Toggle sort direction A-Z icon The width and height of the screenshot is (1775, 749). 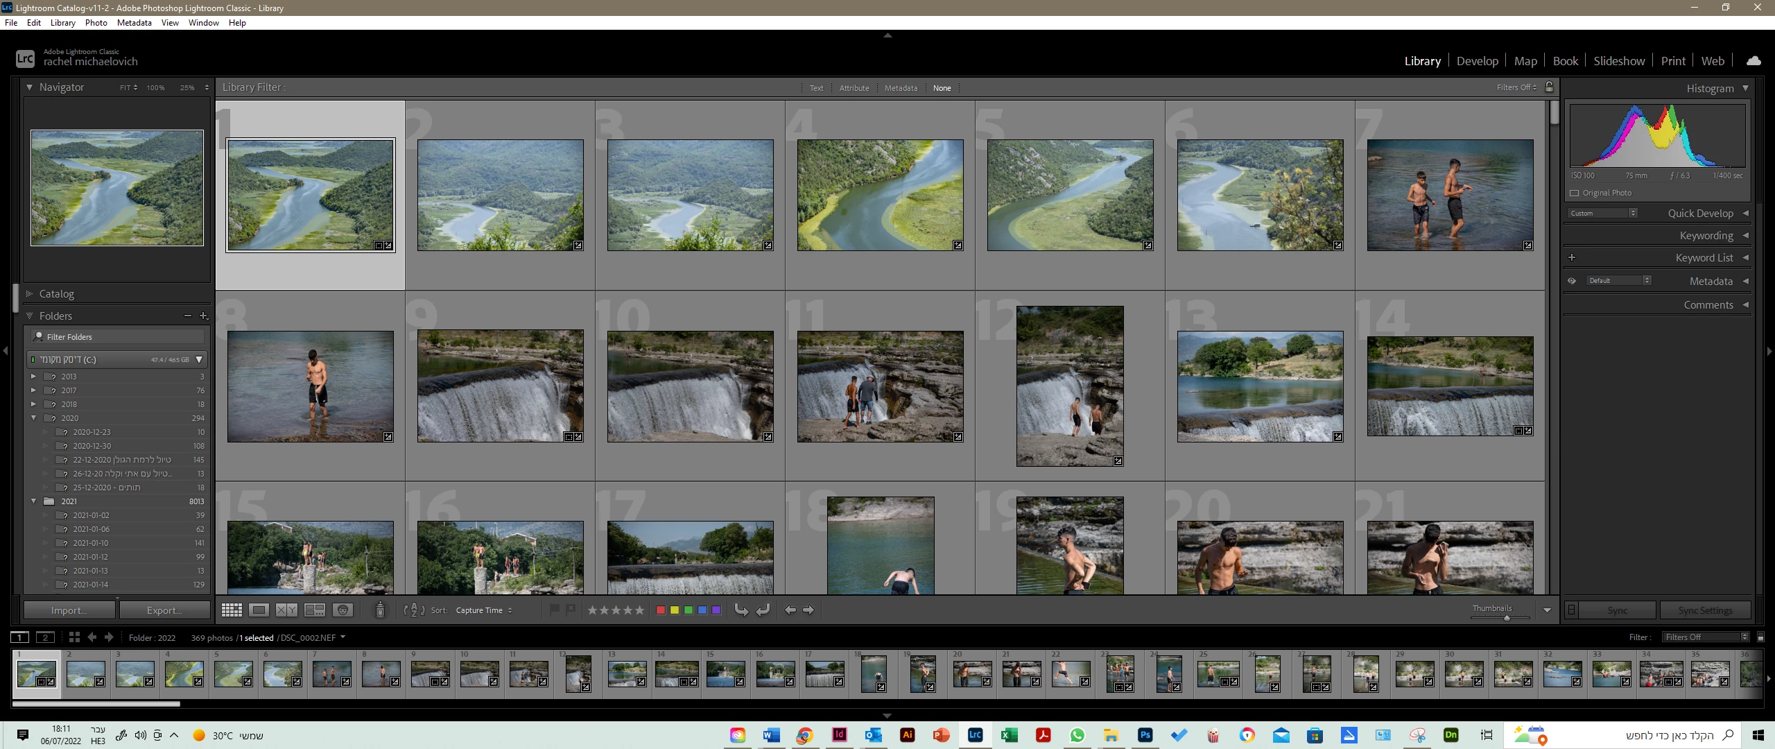414,610
